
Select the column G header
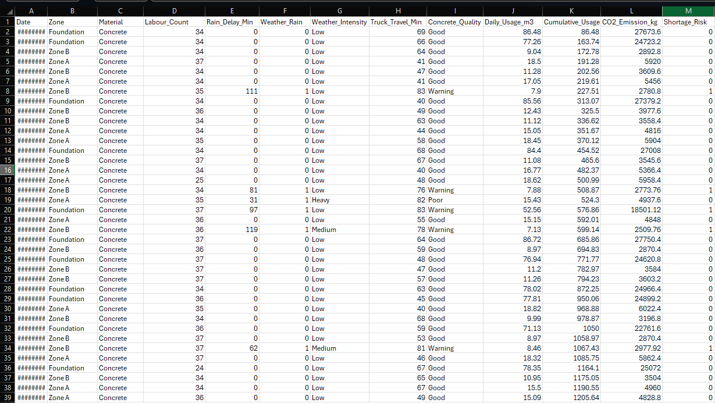pyautogui.click(x=339, y=11)
